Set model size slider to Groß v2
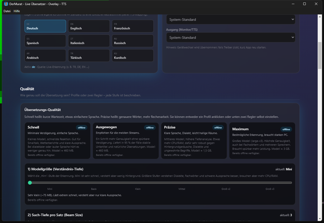The image size is (324, 223). (x=226, y=189)
